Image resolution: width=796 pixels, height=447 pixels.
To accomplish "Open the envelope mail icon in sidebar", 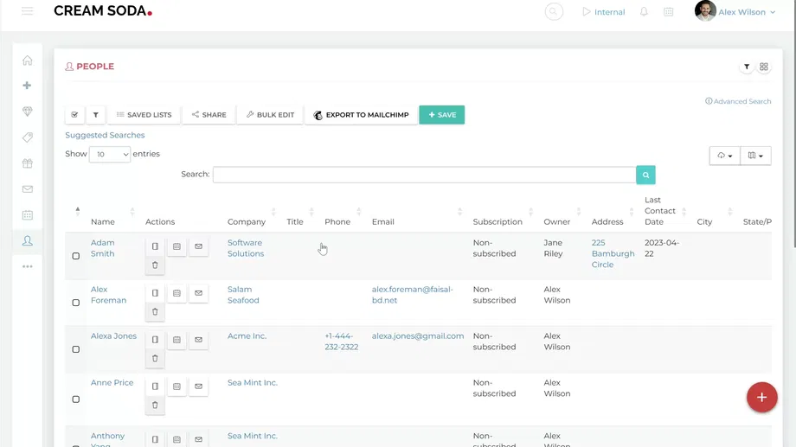I will (x=28, y=188).
